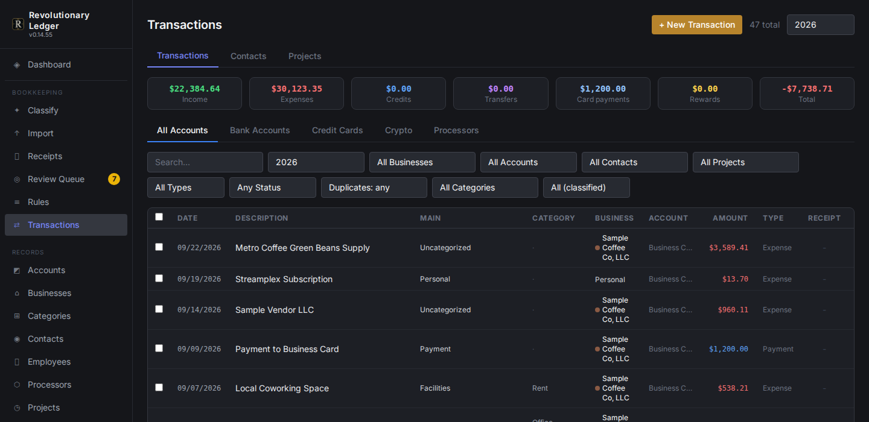Open the Businesses page link
The width and height of the screenshot is (869, 422).
tap(66, 293)
